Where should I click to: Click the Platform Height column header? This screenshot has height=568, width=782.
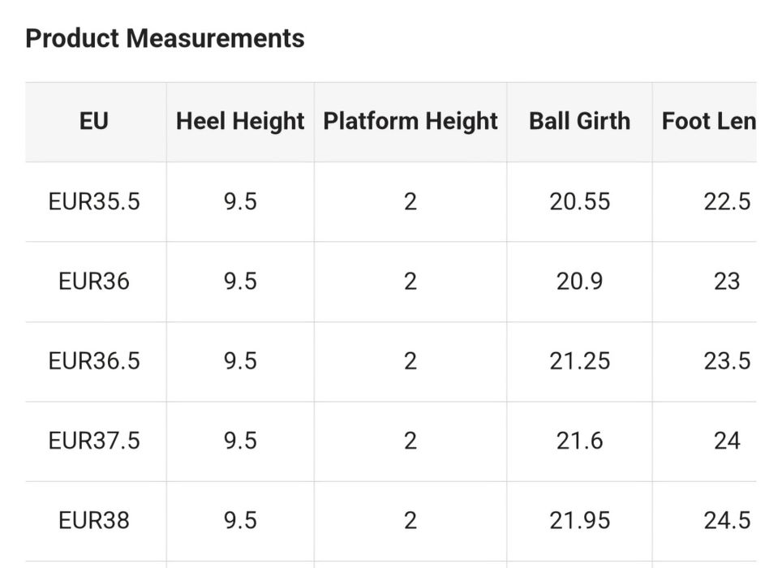(410, 122)
